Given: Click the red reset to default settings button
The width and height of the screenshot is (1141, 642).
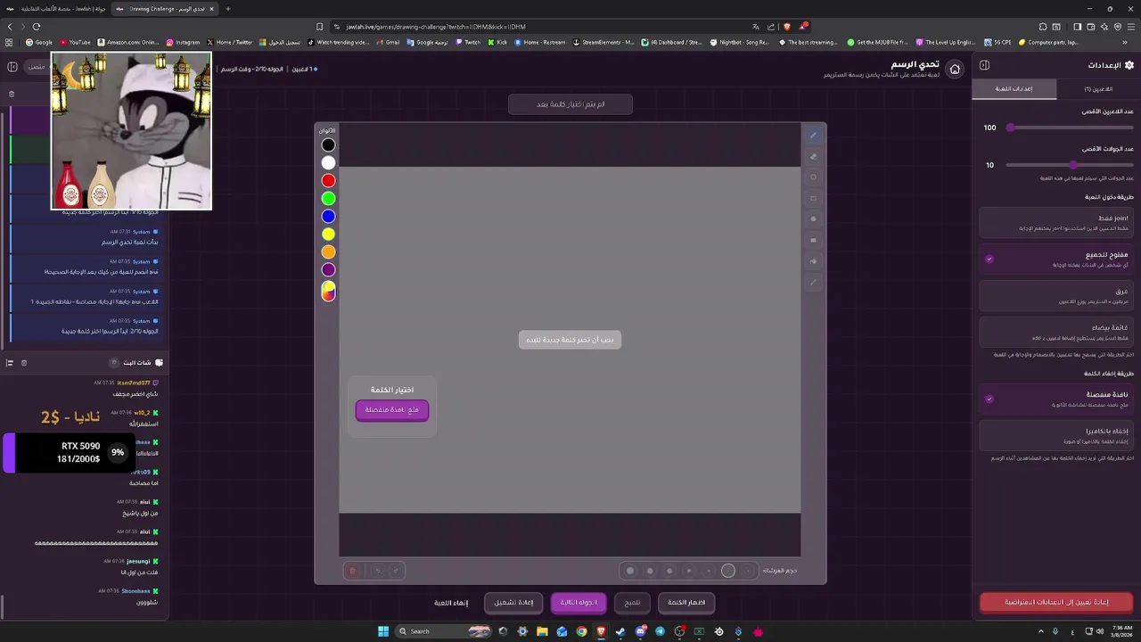Looking at the screenshot, I should pyautogui.click(x=1056, y=603).
